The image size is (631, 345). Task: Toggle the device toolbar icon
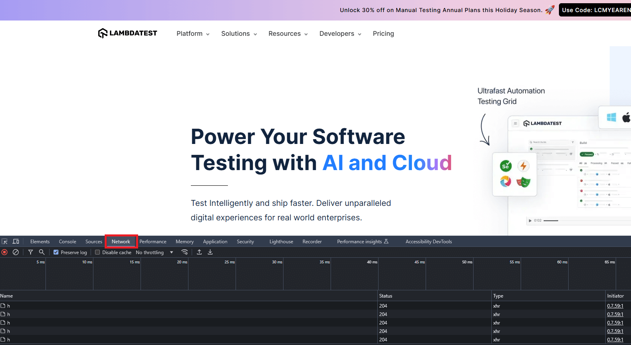pos(16,242)
